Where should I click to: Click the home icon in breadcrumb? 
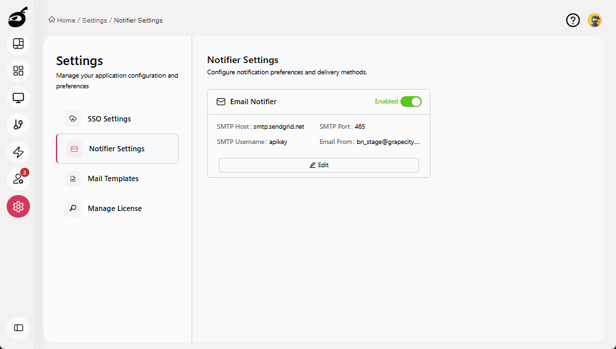click(52, 20)
